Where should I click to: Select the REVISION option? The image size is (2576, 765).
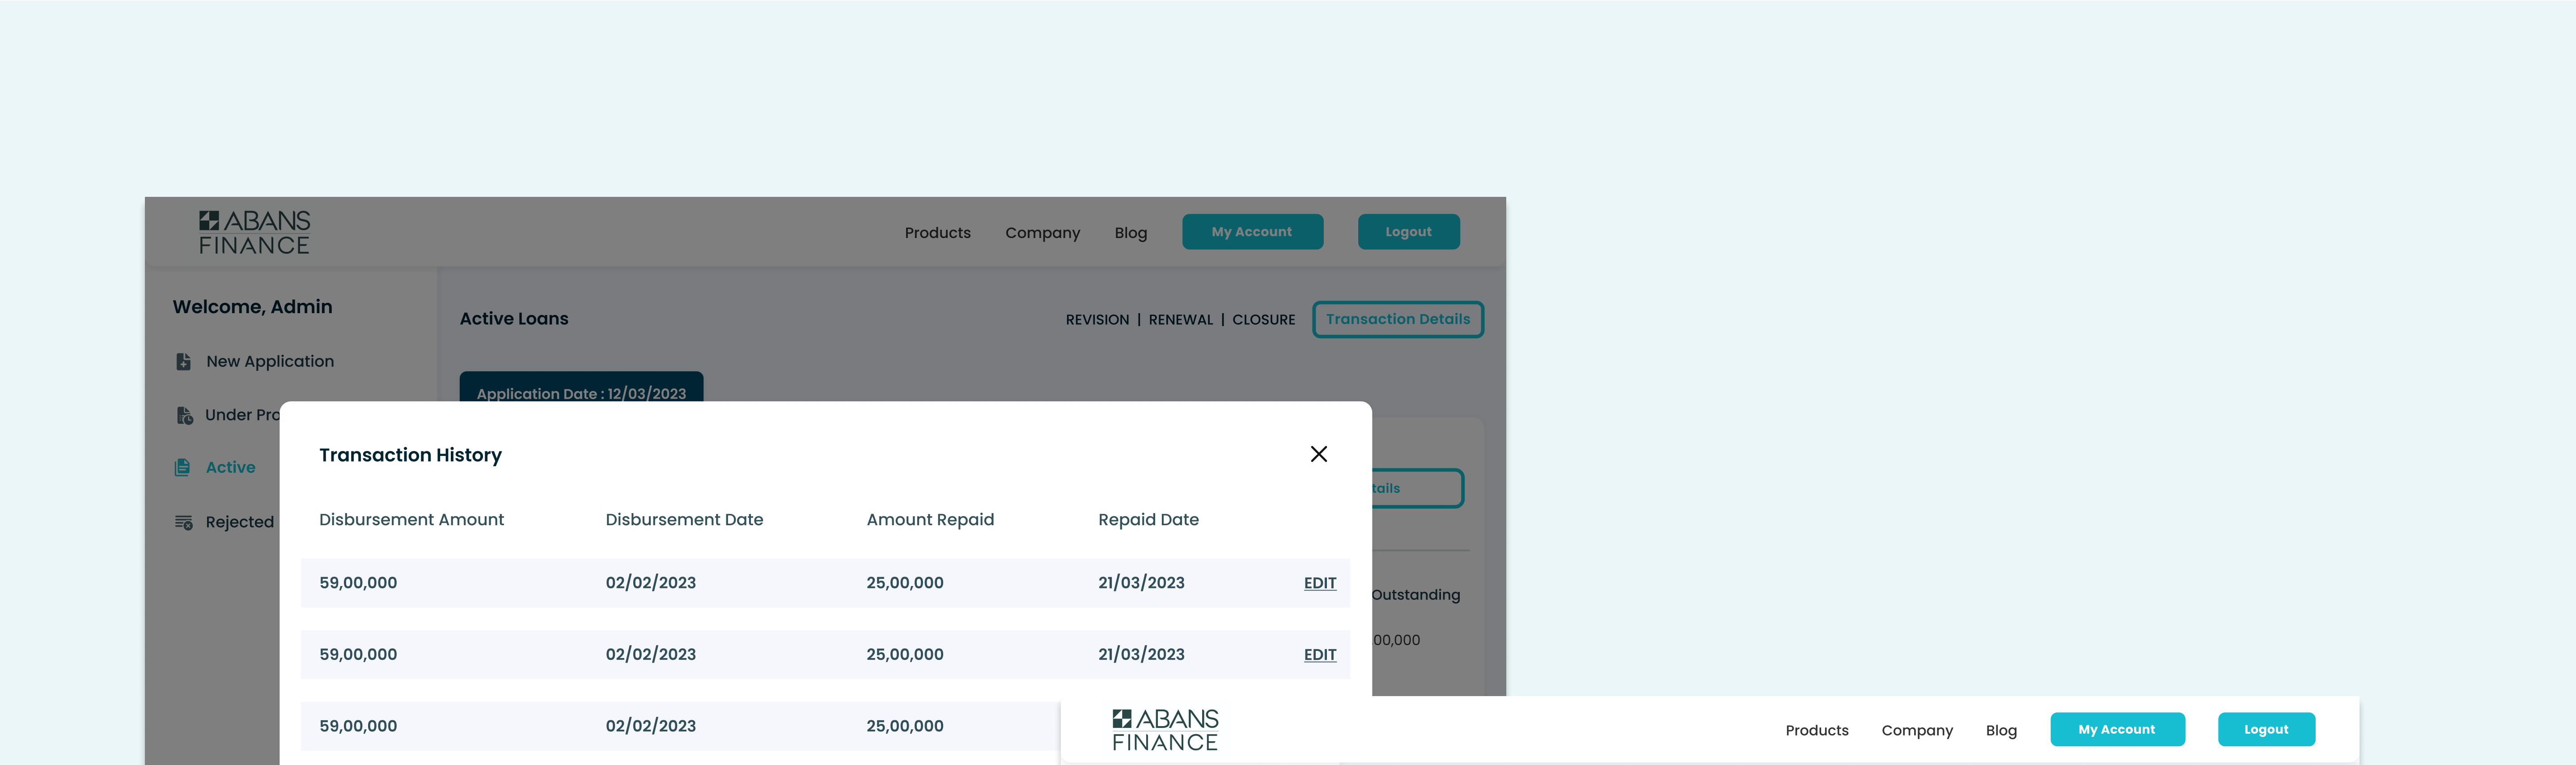click(1097, 320)
